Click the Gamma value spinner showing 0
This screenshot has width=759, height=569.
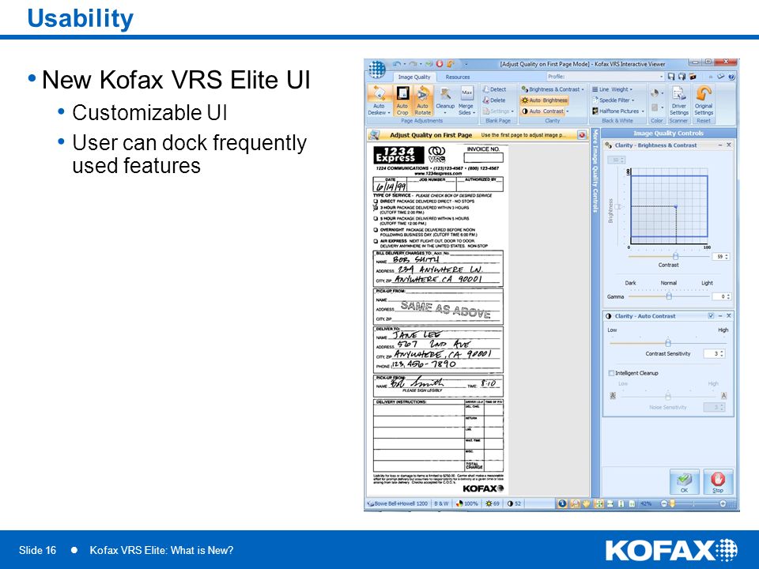click(x=720, y=296)
